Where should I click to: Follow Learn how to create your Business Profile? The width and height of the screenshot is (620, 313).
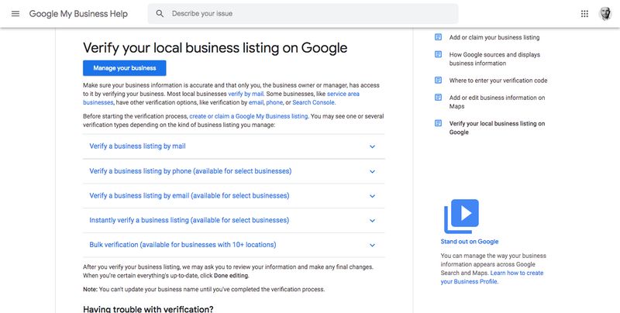tap(492, 277)
